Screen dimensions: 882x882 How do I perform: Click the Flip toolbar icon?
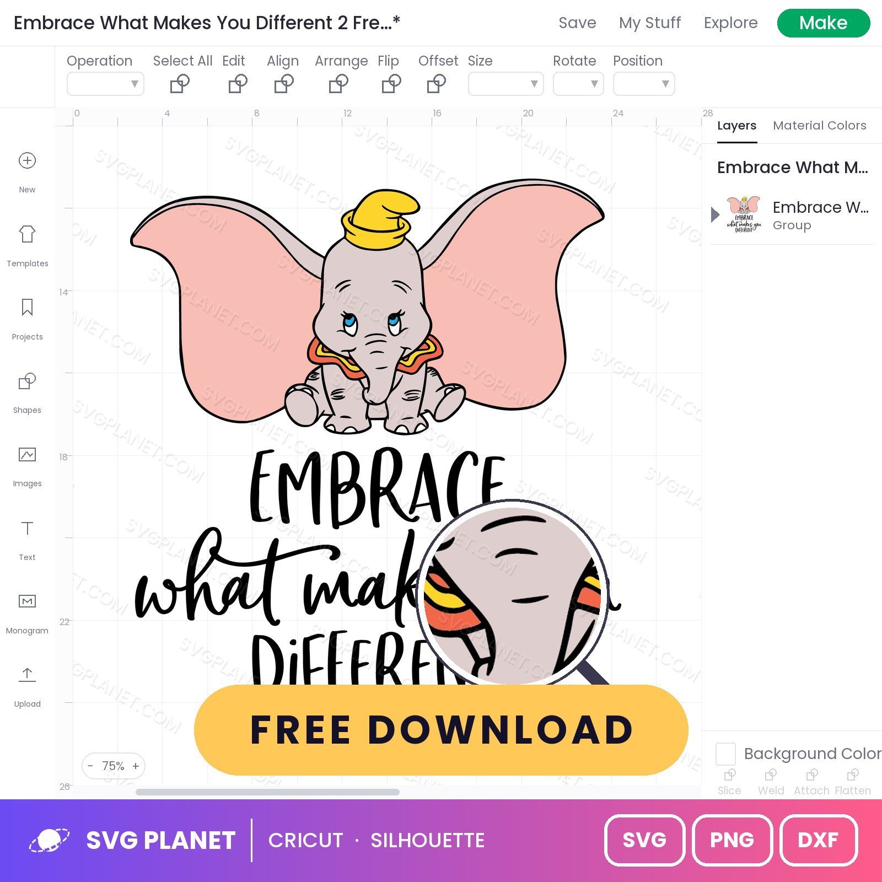391,84
